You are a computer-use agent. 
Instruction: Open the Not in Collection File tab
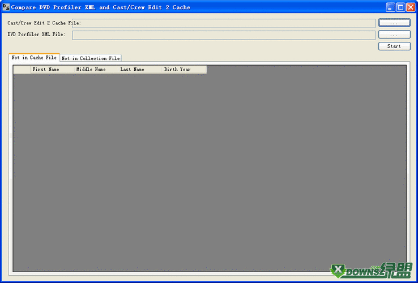pos(91,58)
